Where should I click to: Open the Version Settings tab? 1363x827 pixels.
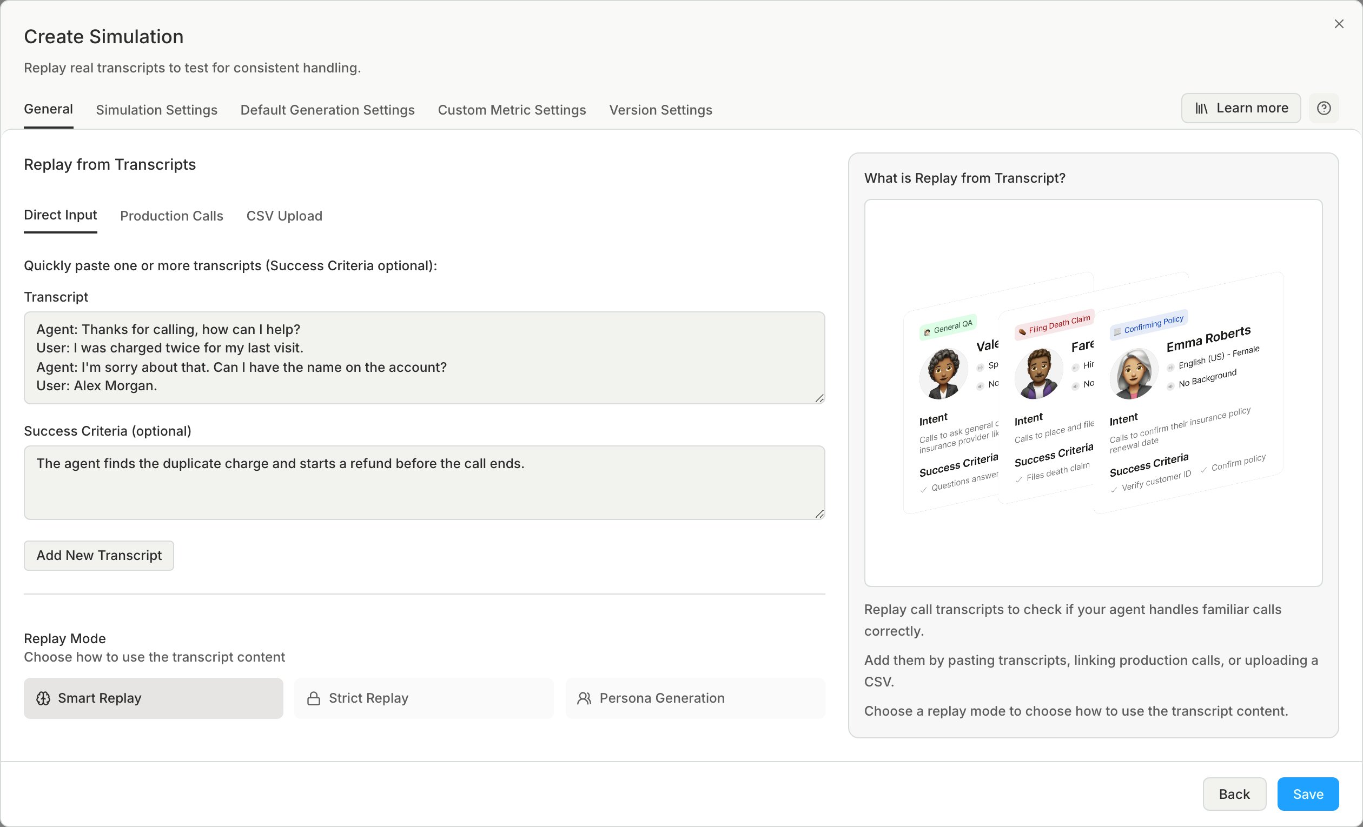(660, 110)
